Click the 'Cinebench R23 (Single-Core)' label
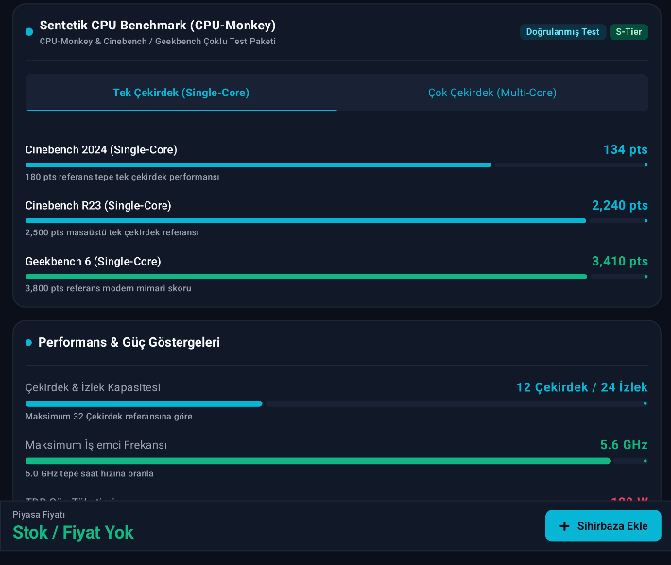The width and height of the screenshot is (671, 565). (98, 206)
